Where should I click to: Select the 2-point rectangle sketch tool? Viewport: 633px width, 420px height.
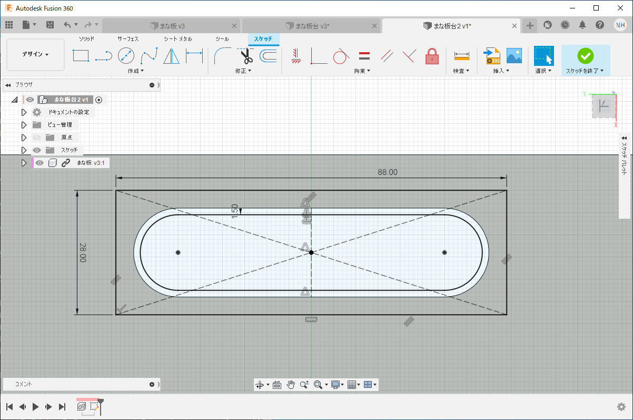pyautogui.click(x=81, y=55)
